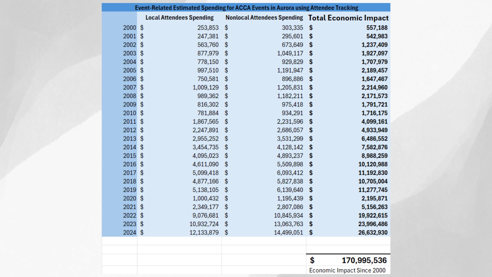Screen dimensions: 492x277
Task: Select total impact value 1,647,467
Action: (x=375, y=79)
